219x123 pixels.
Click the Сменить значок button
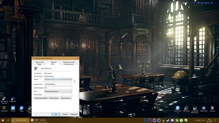click(54, 98)
